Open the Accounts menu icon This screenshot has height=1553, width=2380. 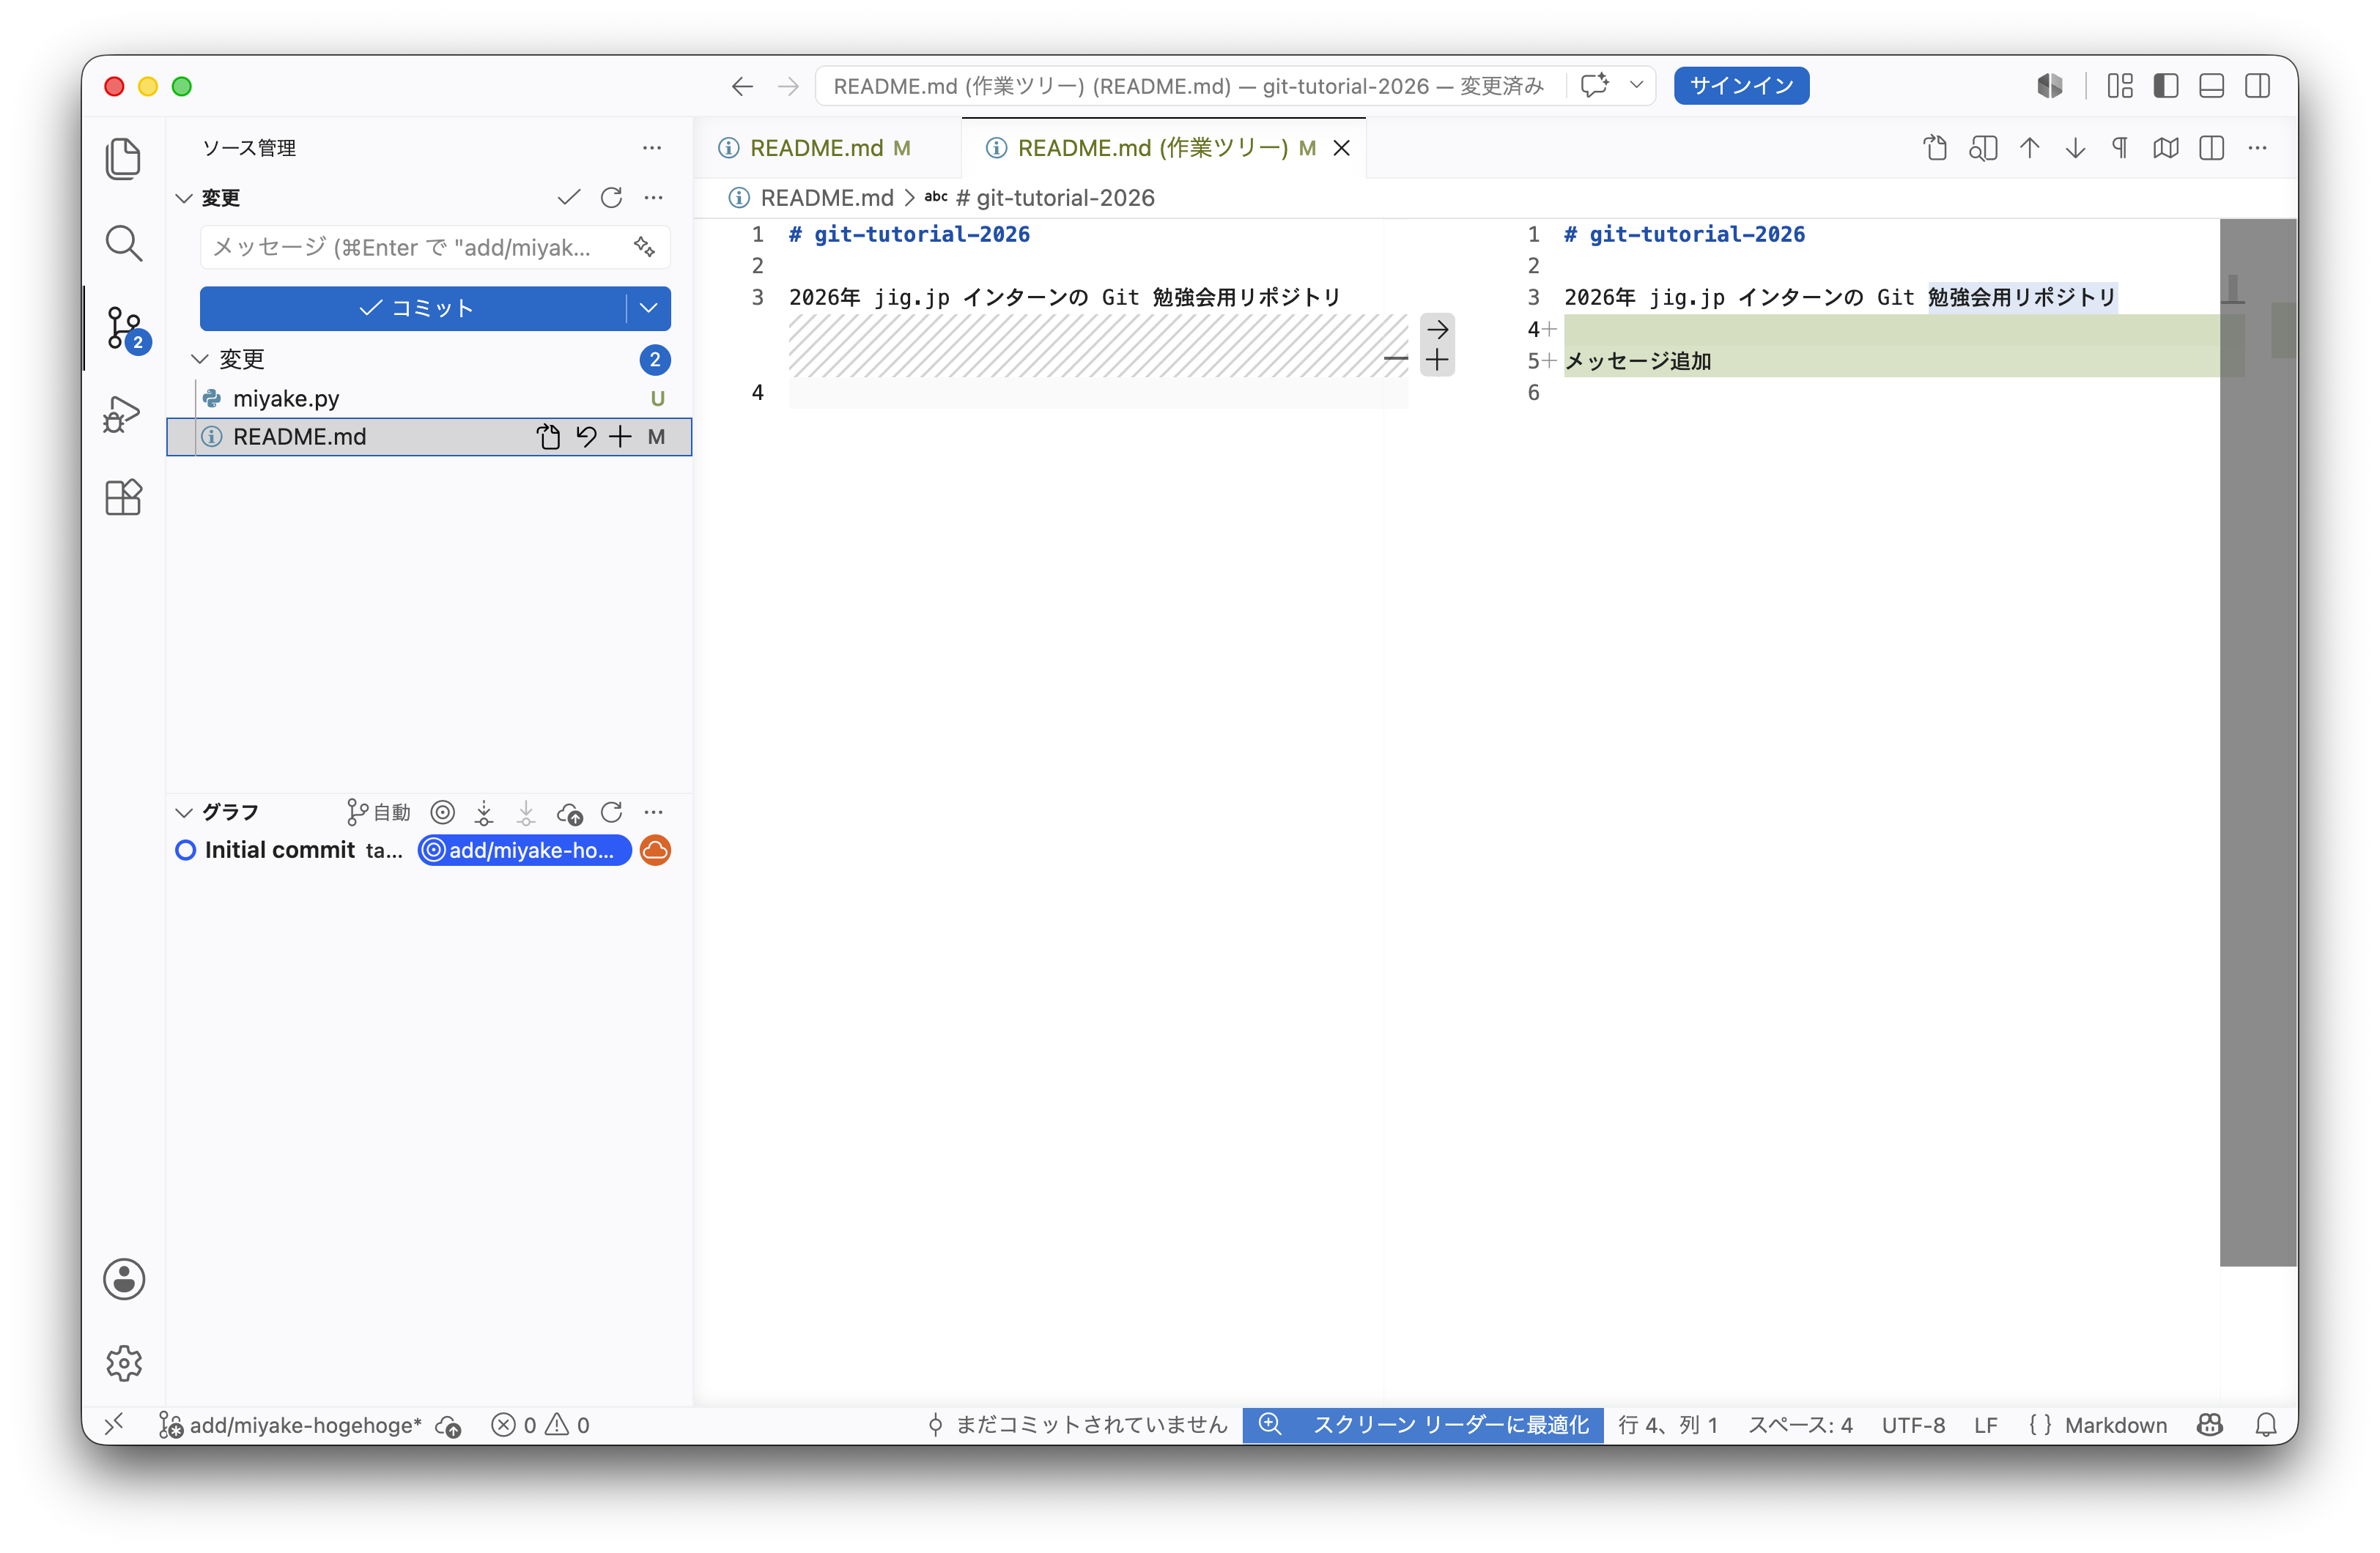123,1279
